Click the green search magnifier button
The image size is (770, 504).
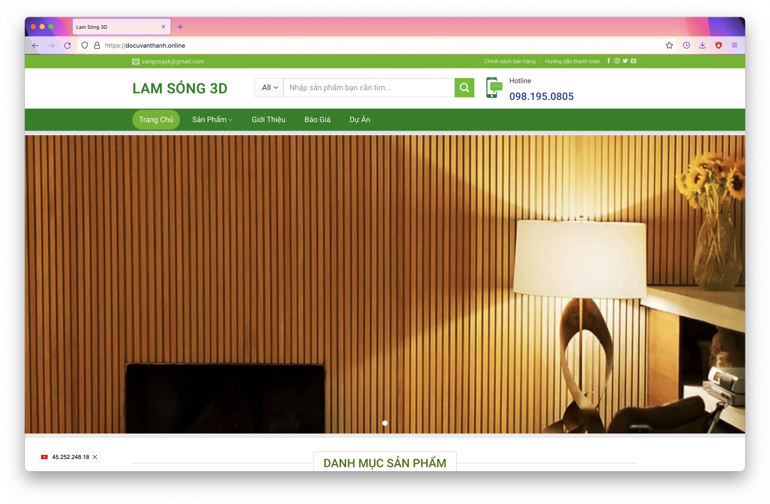point(464,88)
